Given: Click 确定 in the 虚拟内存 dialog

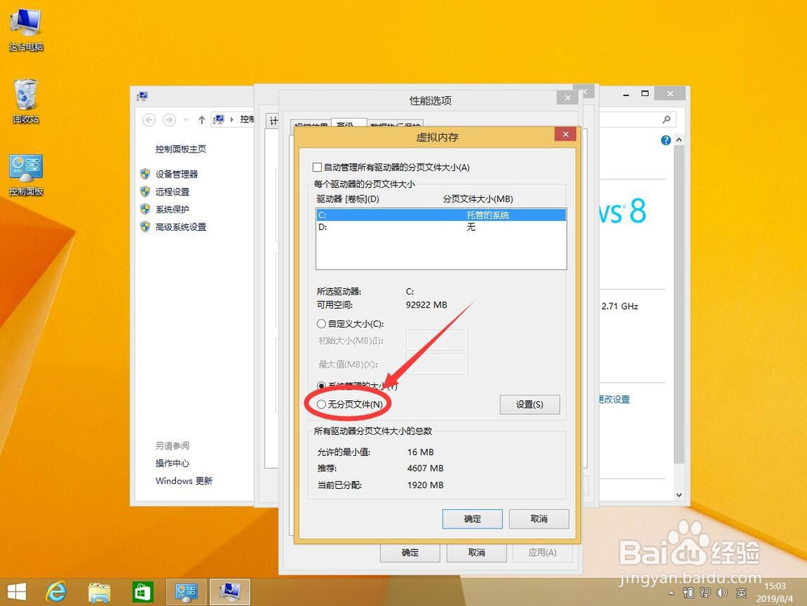Looking at the screenshot, I should tap(472, 519).
